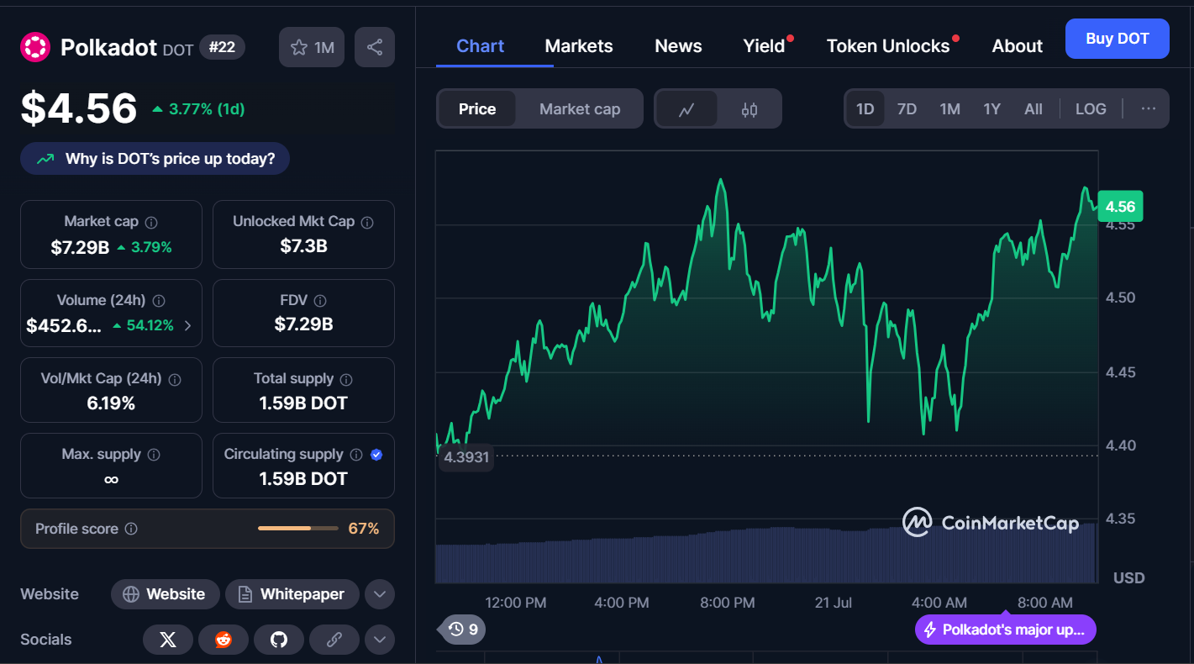Click the 67% profile score value

[364, 529]
